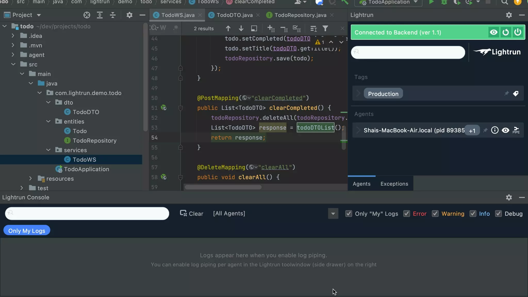Switch to TodoDTO.java editor tab
The width and height of the screenshot is (528, 297).
pyautogui.click(x=234, y=15)
